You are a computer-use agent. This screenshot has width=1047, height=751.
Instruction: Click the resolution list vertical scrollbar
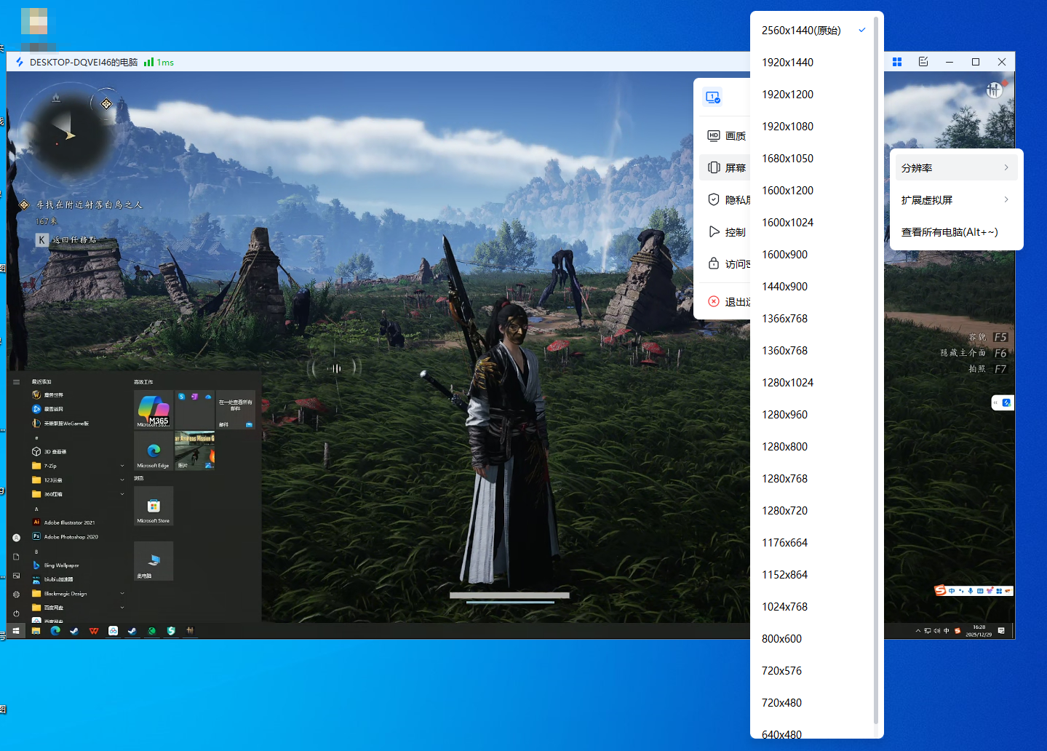click(x=876, y=364)
